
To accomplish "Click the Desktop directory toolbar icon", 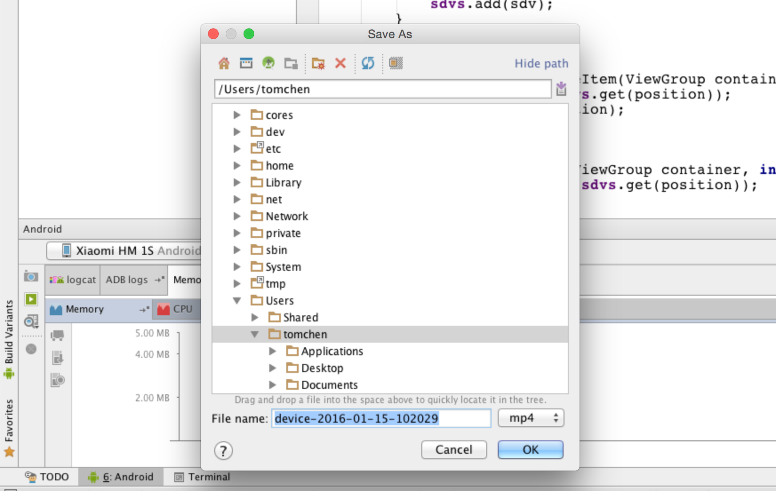I will pyautogui.click(x=246, y=63).
